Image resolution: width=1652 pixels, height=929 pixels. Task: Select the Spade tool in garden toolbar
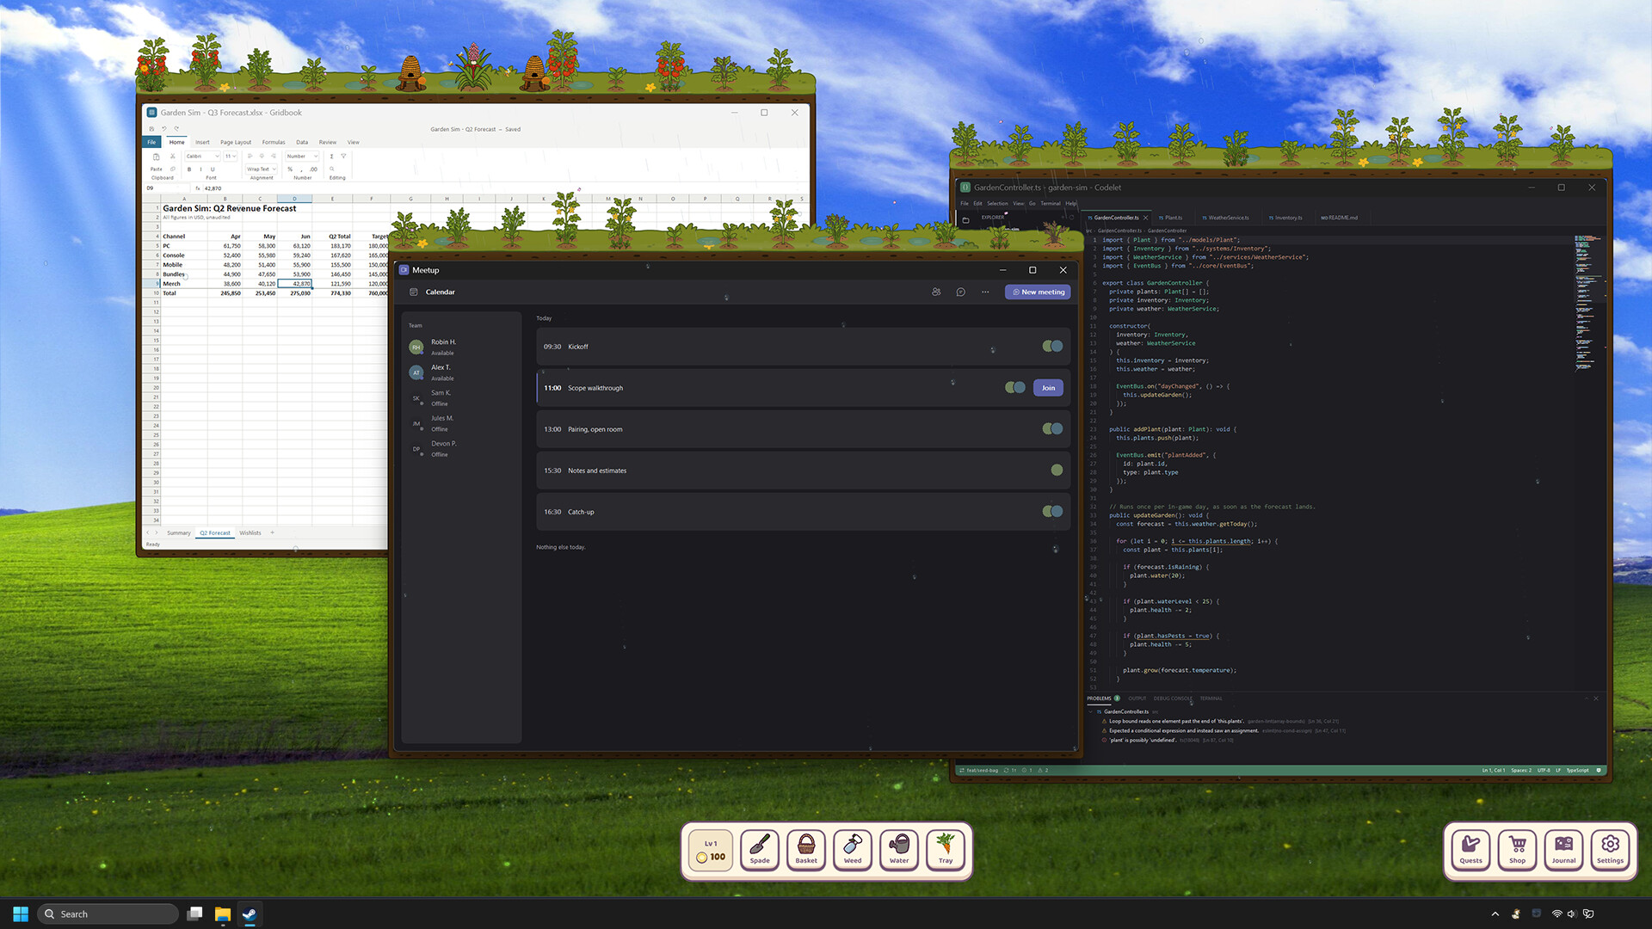click(x=760, y=850)
